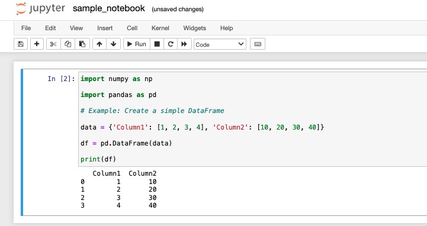Open the Kernel menu
Viewport: 427px width, 226px height.
[x=160, y=28]
